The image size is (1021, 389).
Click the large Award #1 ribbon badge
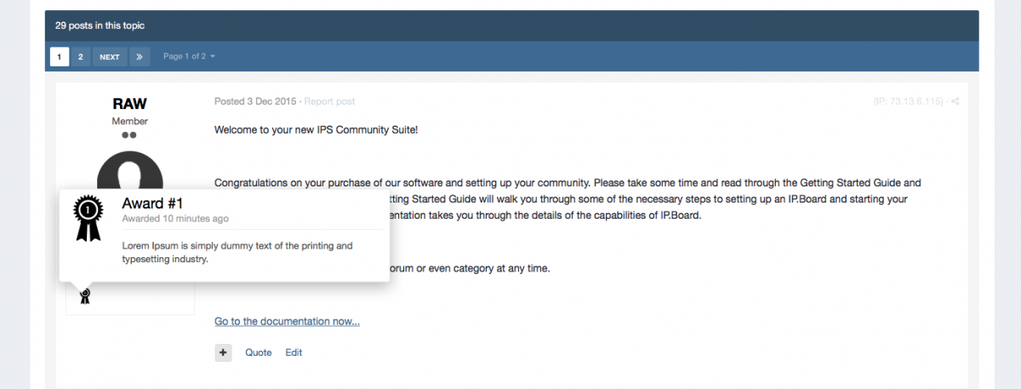point(88,218)
